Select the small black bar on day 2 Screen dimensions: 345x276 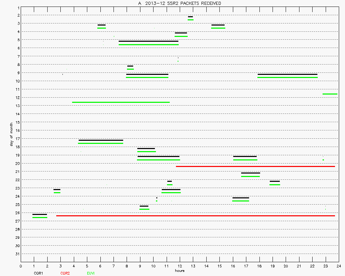point(190,17)
